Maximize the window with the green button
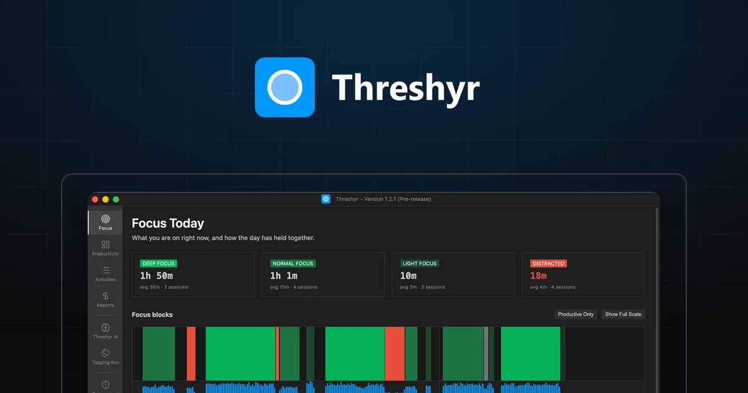The height and width of the screenshot is (393, 748). pyautogui.click(x=116, y=199)
